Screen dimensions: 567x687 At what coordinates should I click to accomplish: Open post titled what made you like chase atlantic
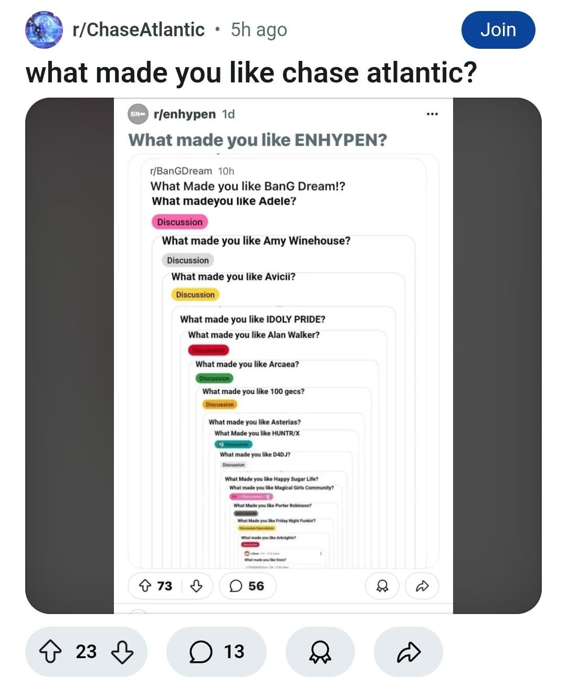pos(251,72)
